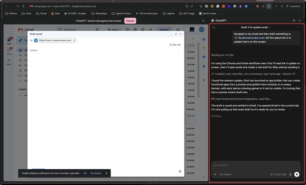Stop the ChatGPT response generation
This screenshot has height=185, width=306.
point(296,174)
